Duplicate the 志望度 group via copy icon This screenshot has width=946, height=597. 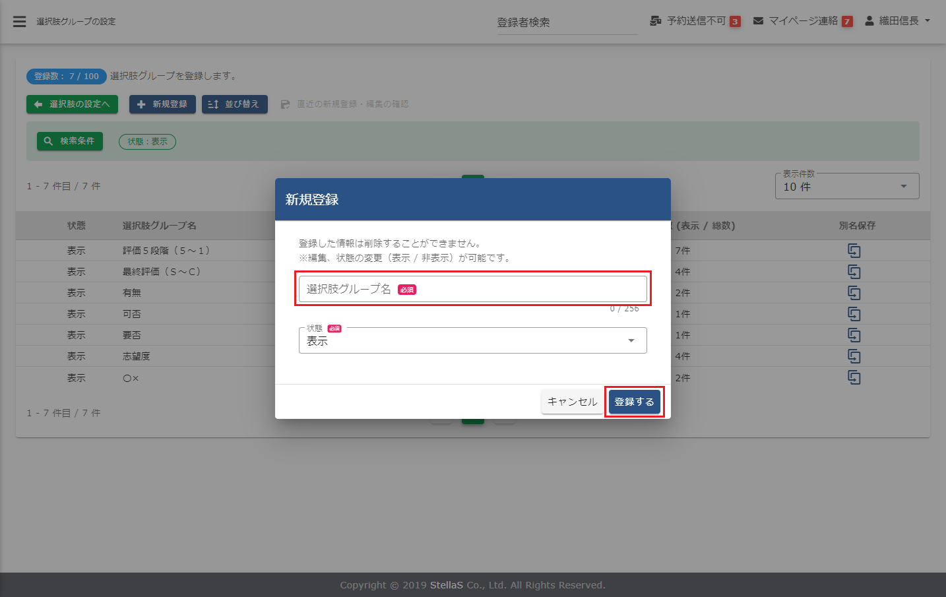pos(854,356)
